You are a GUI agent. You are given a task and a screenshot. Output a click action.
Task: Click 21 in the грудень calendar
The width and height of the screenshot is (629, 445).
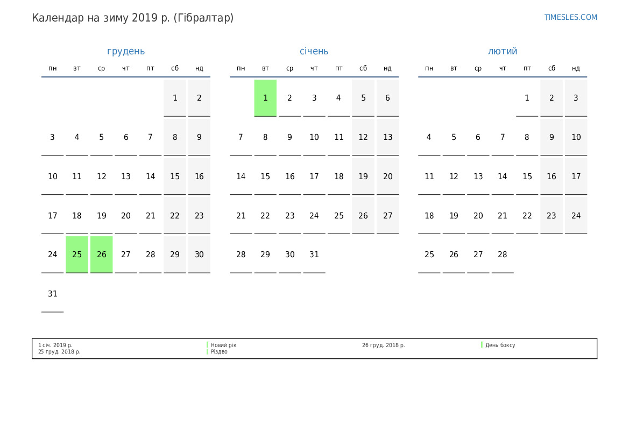151,215
